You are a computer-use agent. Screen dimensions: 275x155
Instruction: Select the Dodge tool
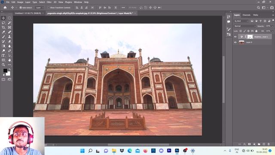click(x=3, y=51)
